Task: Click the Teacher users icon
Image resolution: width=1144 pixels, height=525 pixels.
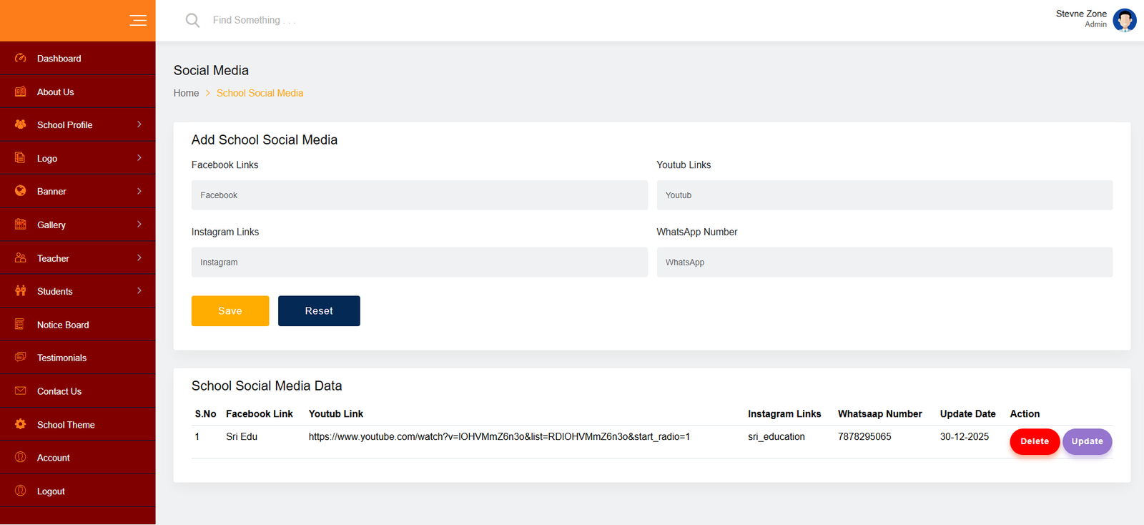Action: point(21,258)
